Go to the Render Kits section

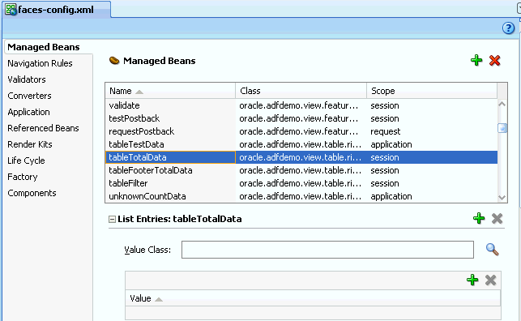tap(30, 144)
